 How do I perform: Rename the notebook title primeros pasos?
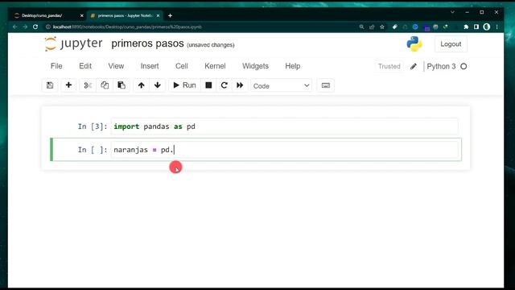click(147, 43)
